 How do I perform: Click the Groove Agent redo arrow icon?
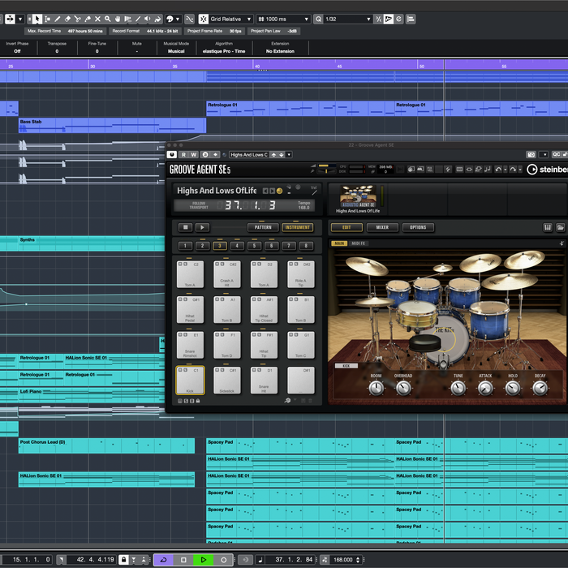click(513, 169)
